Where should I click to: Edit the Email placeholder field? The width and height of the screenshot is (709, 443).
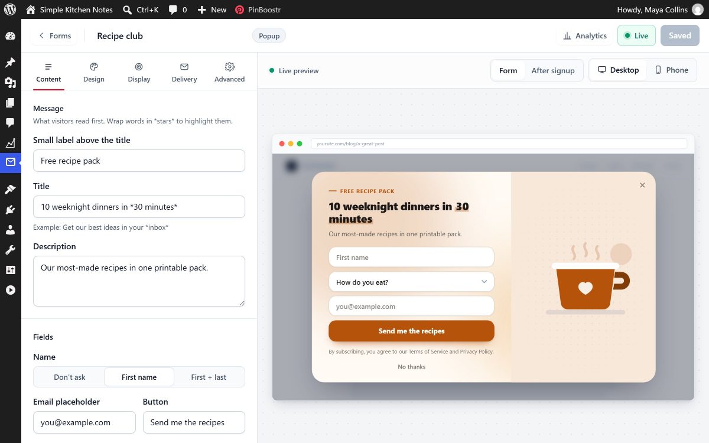(84, 422)
